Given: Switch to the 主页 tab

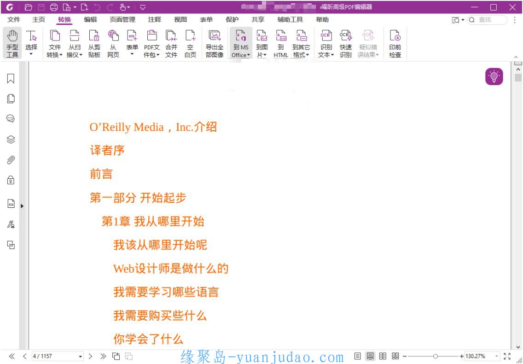Looking at the screenshot, I should click(39, 20).
